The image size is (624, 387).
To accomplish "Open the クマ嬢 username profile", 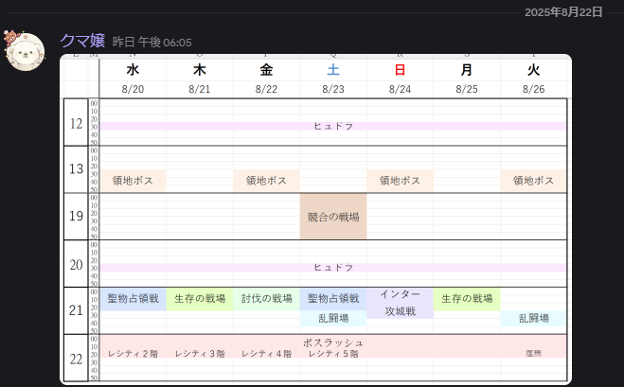I will pos(82,41).
